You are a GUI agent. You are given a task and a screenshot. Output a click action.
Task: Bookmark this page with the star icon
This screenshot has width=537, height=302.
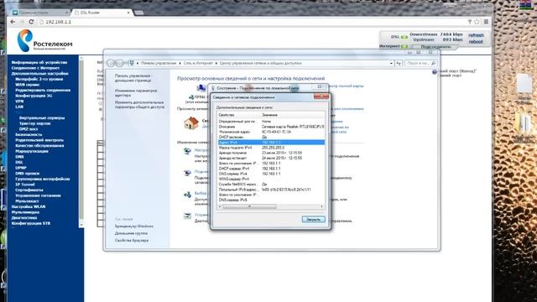point(477,22)
